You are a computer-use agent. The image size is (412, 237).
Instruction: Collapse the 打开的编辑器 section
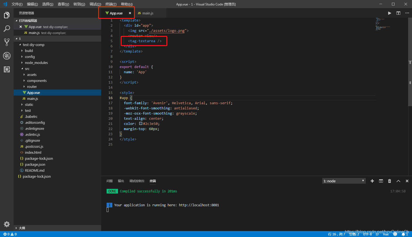coord(57,21)
